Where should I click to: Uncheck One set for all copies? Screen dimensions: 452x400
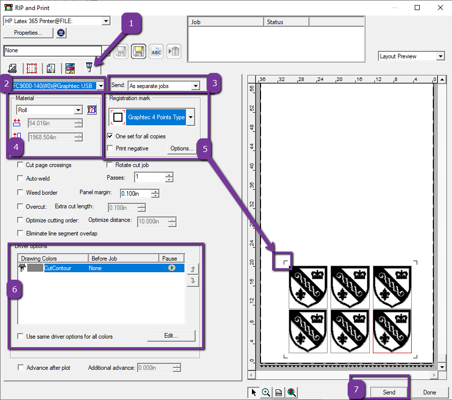[x=109, y=136]
